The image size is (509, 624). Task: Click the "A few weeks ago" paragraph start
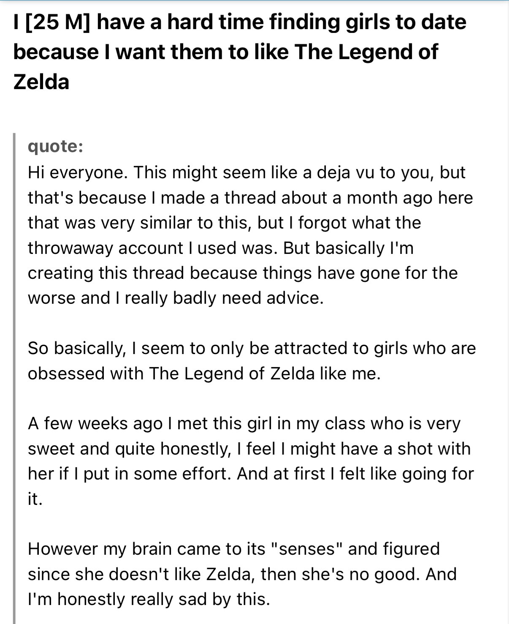point(95,423)
